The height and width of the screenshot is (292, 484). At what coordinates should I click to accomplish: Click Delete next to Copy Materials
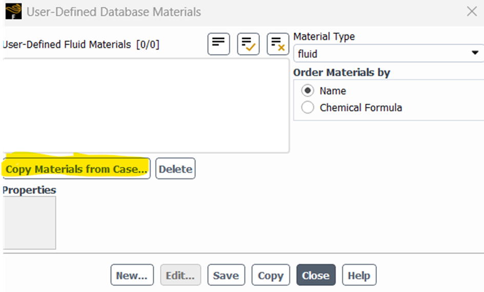point(175,169)
